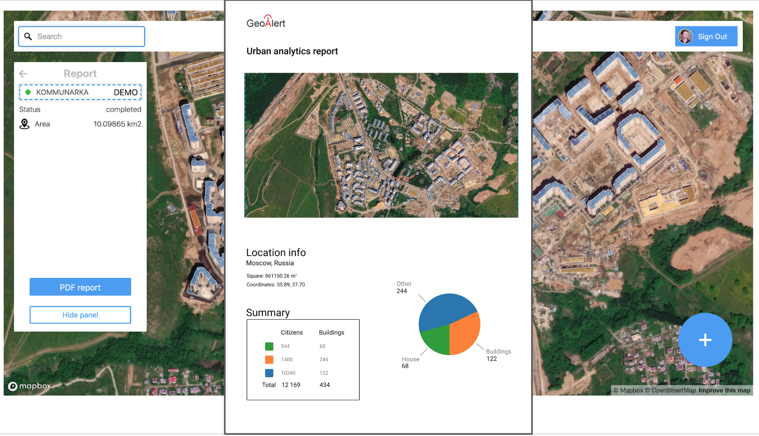Screen dimensions: 759x436
Task: Click the green status dot beside KOMMUNARKA
Action: tap(28, 92)
